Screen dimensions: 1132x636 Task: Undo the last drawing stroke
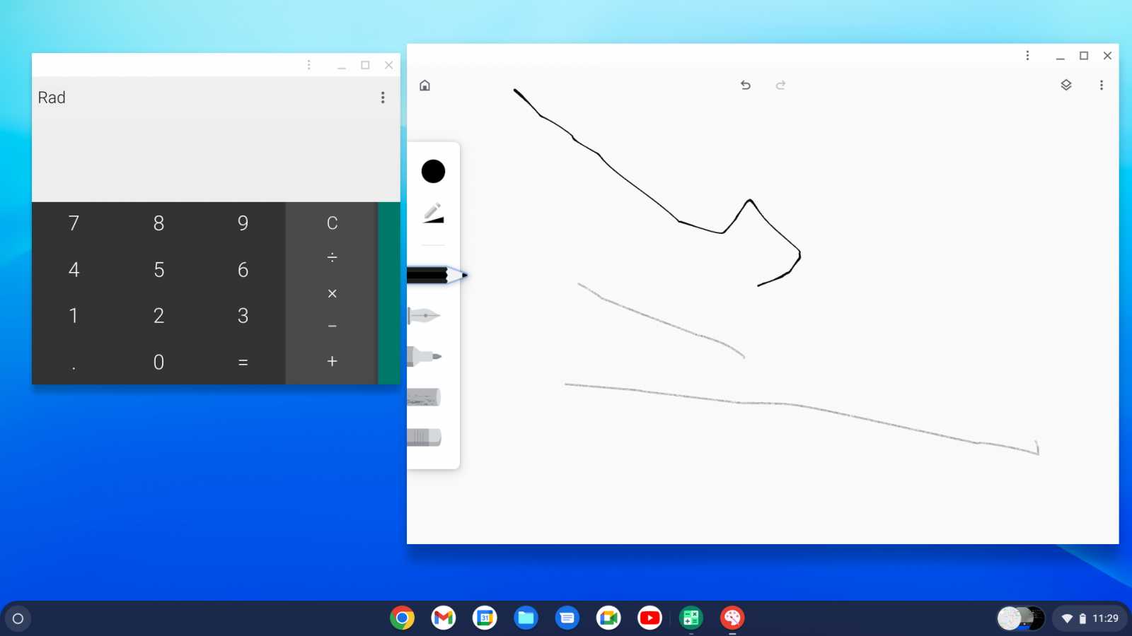746,85
